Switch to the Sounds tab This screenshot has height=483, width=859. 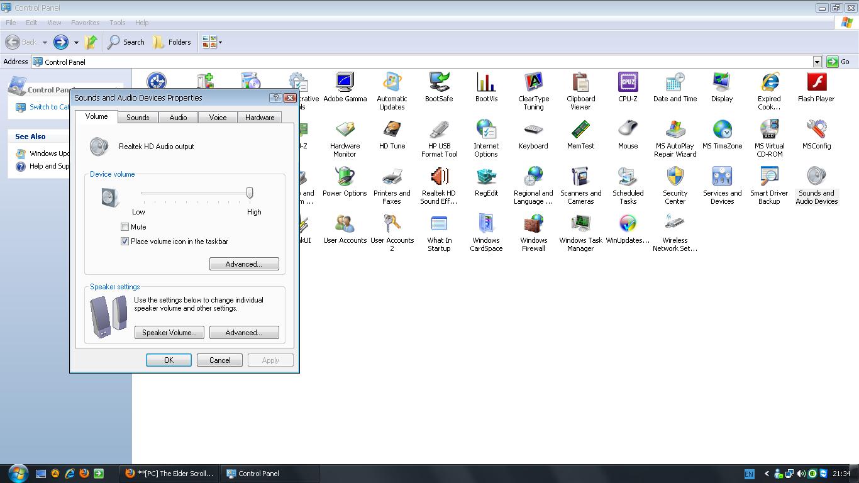(x=138, y=118)
